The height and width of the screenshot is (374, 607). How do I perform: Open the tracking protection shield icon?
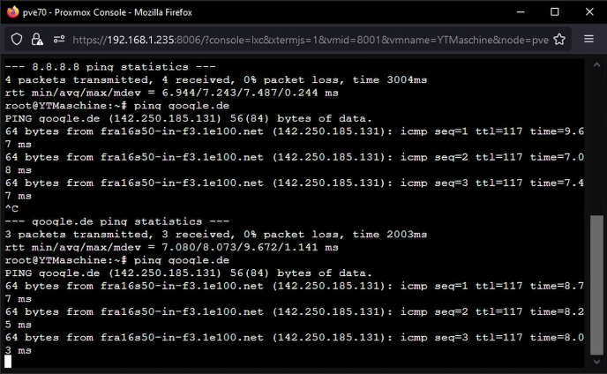point(17,39)
